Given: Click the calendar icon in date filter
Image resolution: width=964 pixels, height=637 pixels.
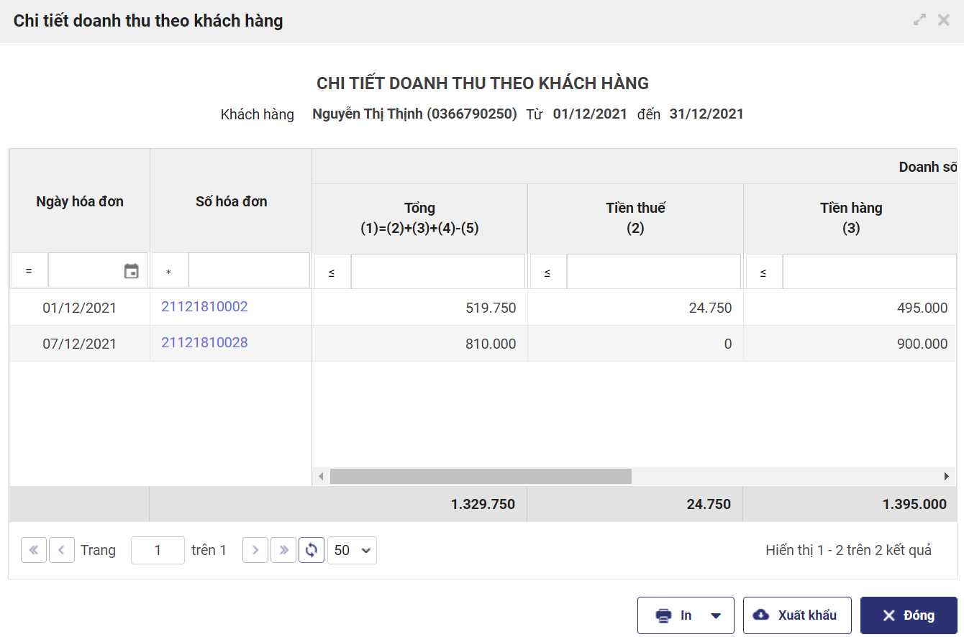Looking at the screenshot, I should (x=131, y=271).
